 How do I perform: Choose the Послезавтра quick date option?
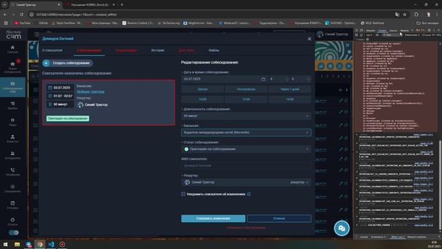click(x=246, y=89)
